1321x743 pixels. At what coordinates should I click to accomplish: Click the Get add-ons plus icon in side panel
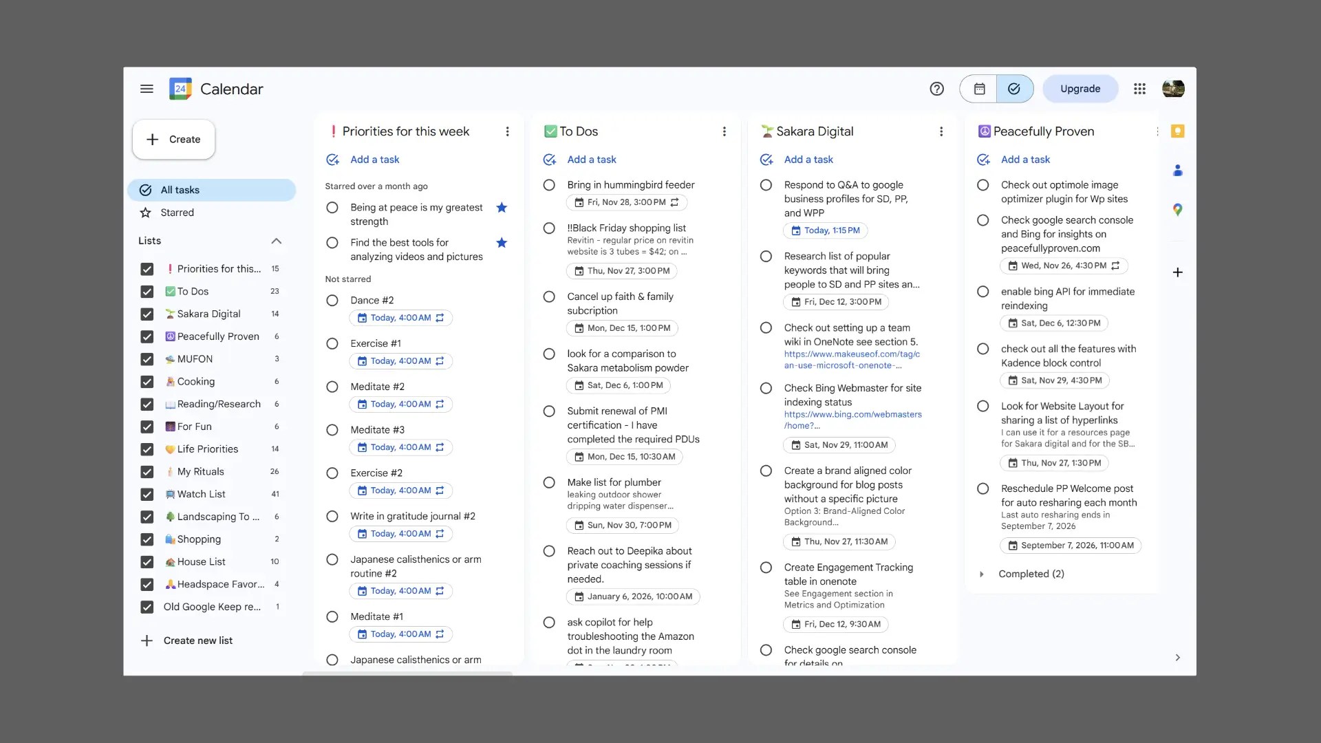[x=1178, y=272]
